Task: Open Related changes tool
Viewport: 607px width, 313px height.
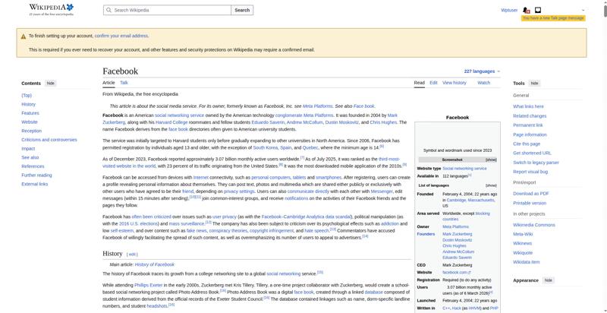Action: [x=530, y=115]
